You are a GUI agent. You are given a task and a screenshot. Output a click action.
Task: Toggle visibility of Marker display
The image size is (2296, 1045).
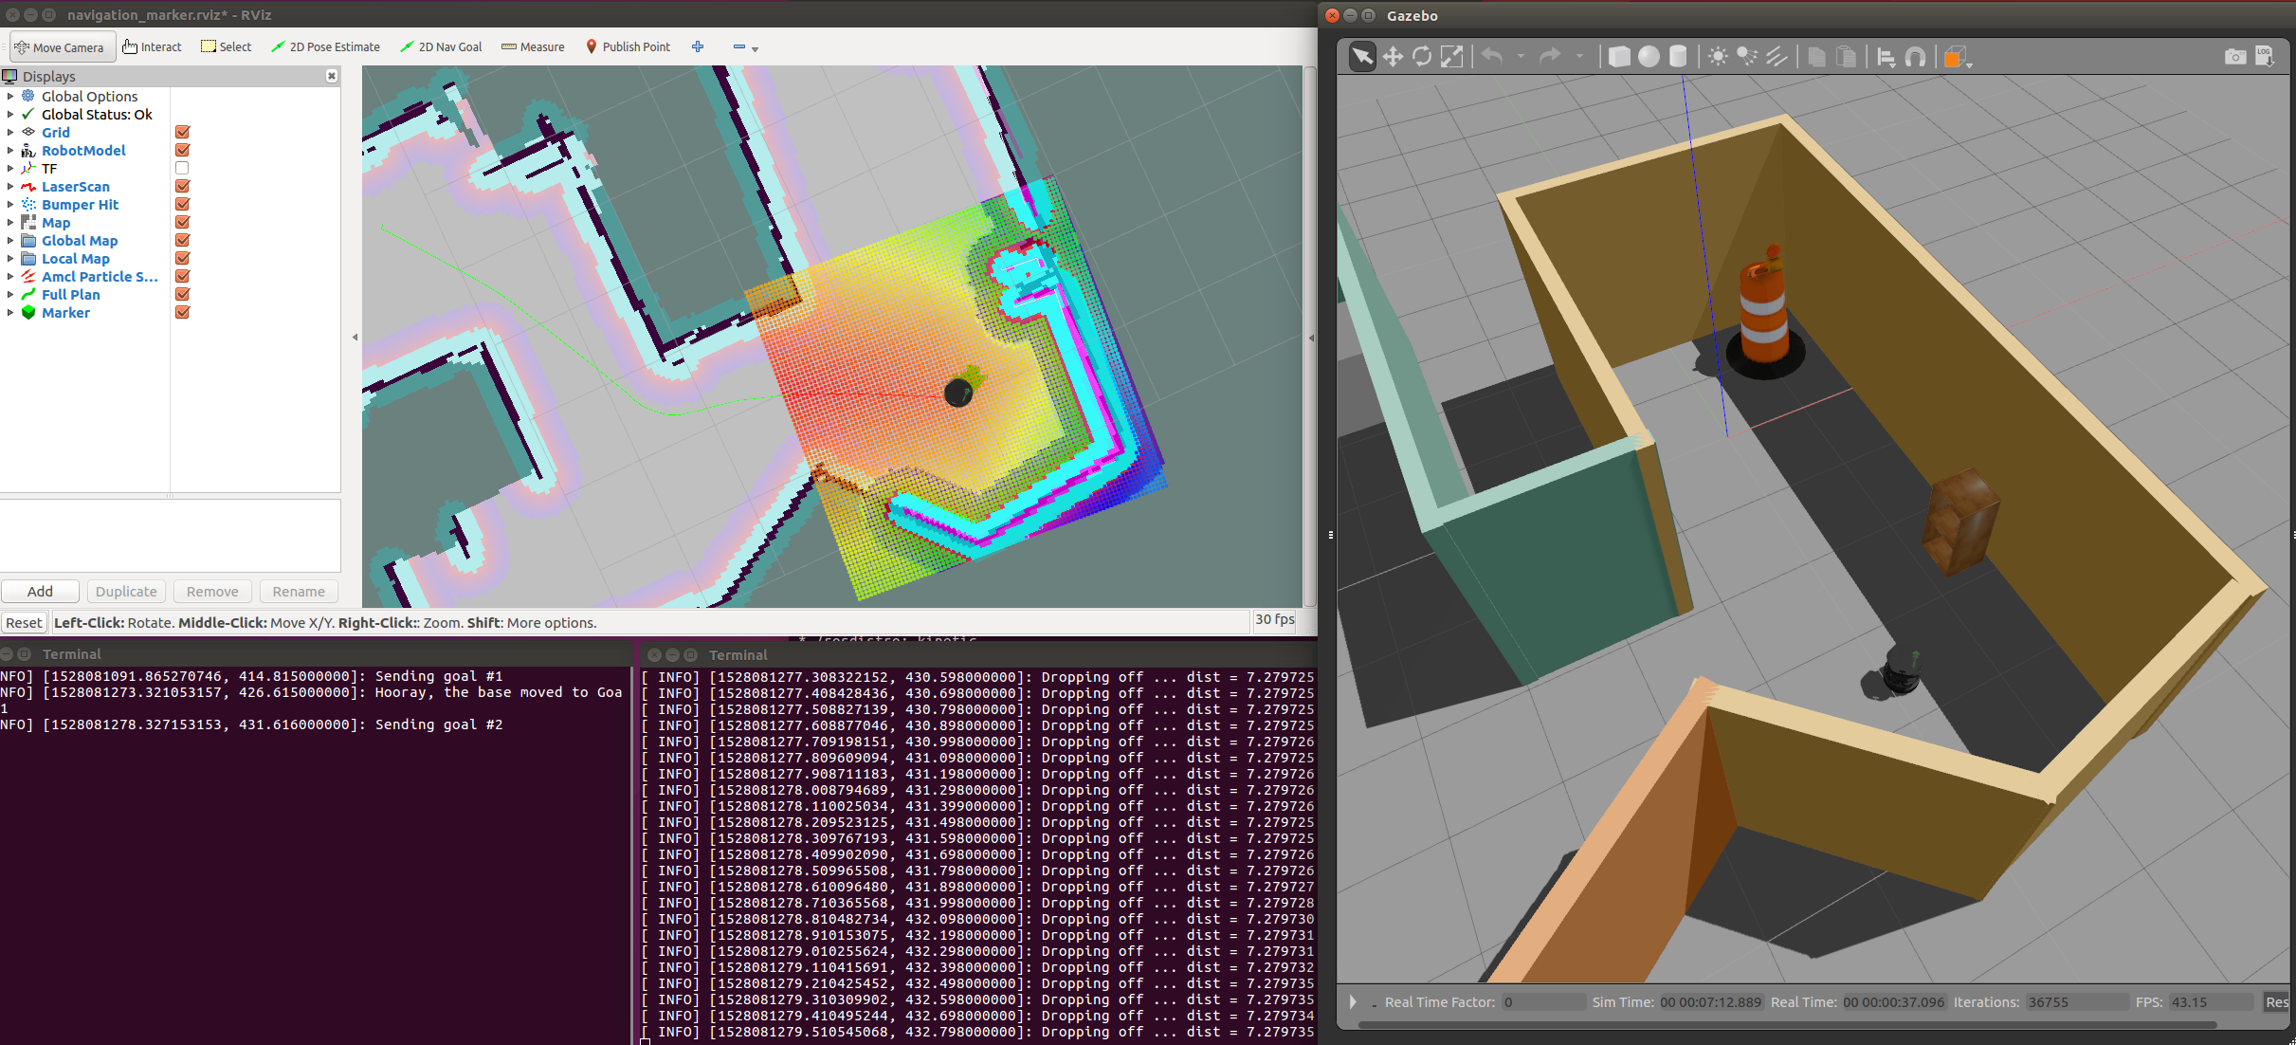tap(183, 312)
